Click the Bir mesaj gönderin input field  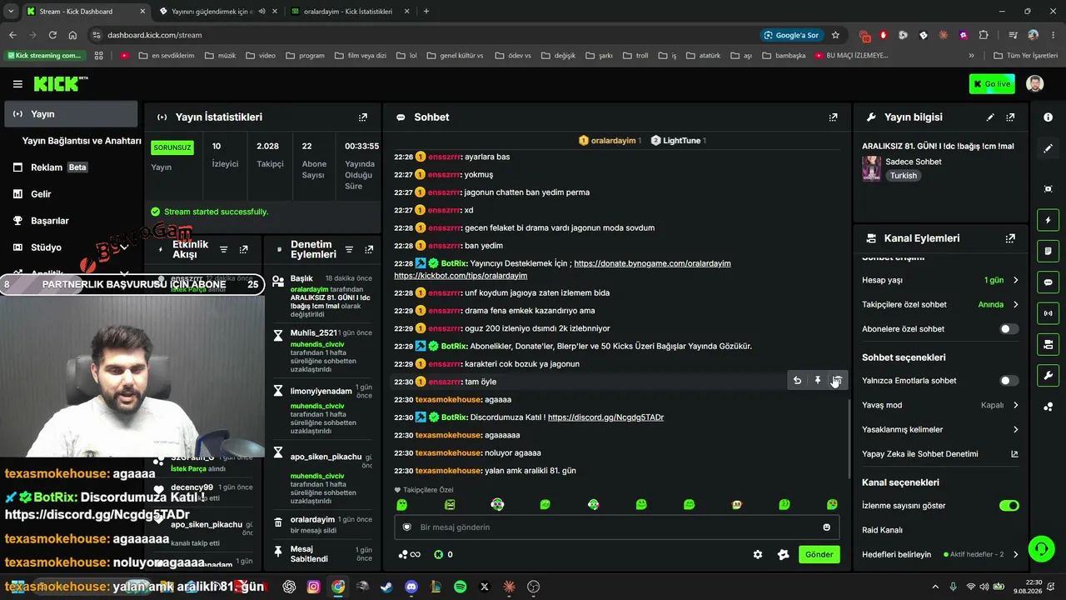coord(617,527)
